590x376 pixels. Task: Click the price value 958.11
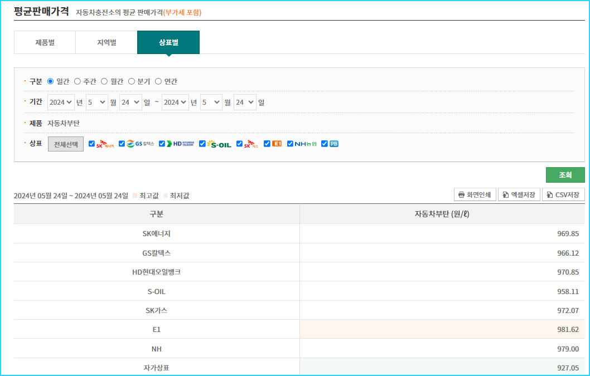pyautogui.click(x=568, y=291)
